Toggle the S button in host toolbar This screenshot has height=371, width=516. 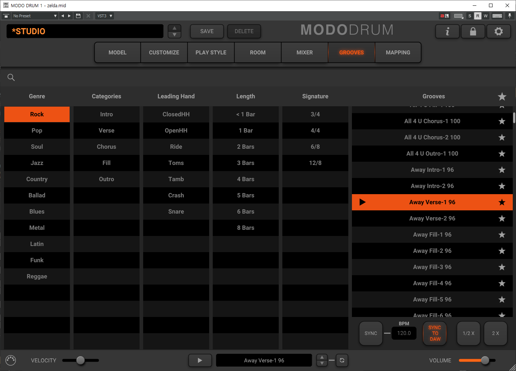coord(469,16)
